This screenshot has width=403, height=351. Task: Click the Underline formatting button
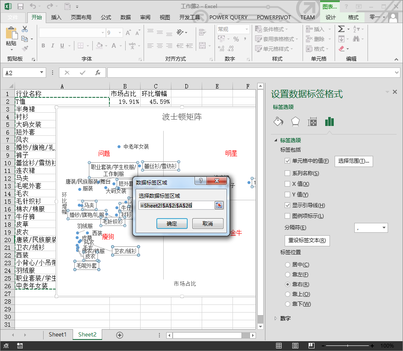pos(62,46)
